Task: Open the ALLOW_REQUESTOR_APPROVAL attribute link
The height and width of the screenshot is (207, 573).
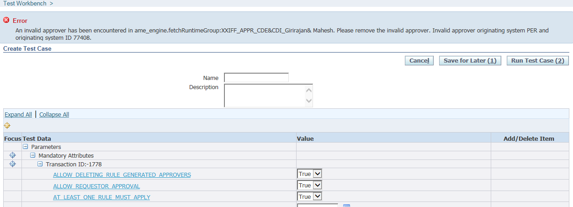Action: [x=96, y=186]
